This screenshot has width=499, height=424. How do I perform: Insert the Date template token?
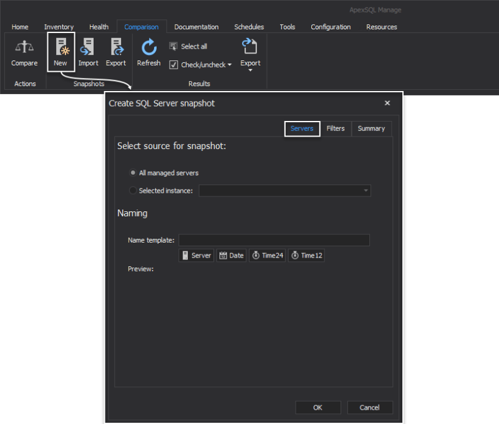tap(231, 255)
